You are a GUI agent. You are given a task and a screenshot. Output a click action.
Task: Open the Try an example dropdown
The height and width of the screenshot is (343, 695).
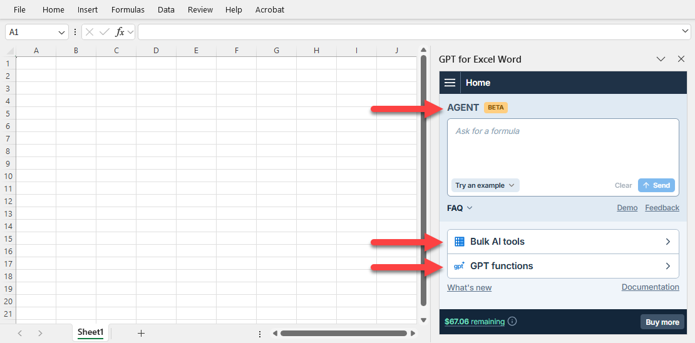(485, 185)
